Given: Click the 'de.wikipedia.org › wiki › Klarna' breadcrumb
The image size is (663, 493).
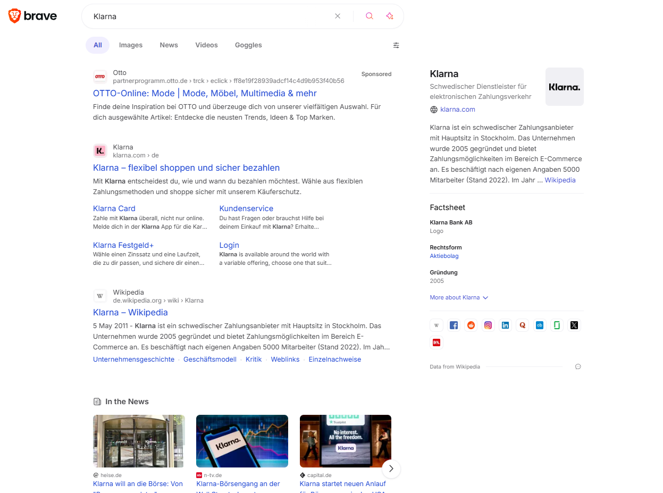Looking at the screenshot, I should (158, 300).
